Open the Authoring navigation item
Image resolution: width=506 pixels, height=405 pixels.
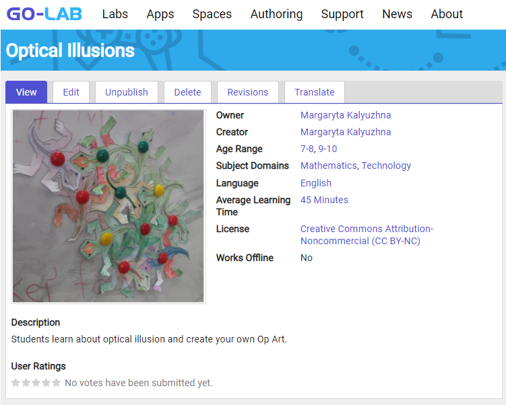click(276, 14)
